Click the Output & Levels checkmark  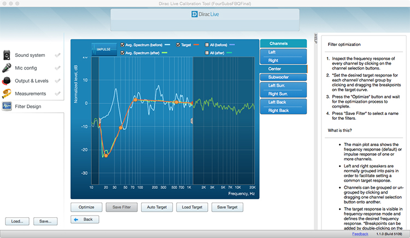point(57,80)
